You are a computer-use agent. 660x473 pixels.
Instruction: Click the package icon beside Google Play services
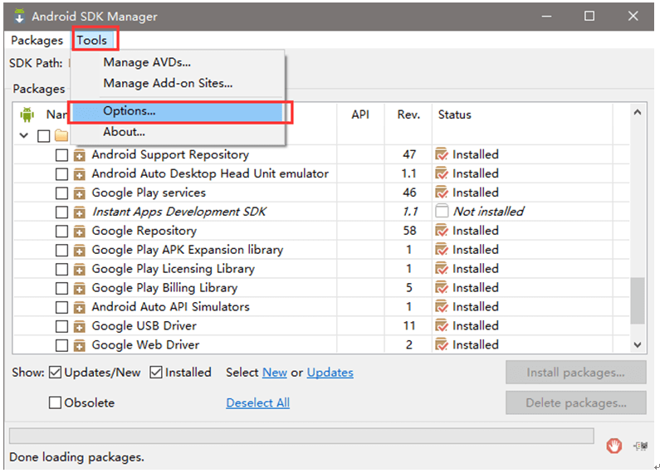pyautogui.click(x=80, y=193)
